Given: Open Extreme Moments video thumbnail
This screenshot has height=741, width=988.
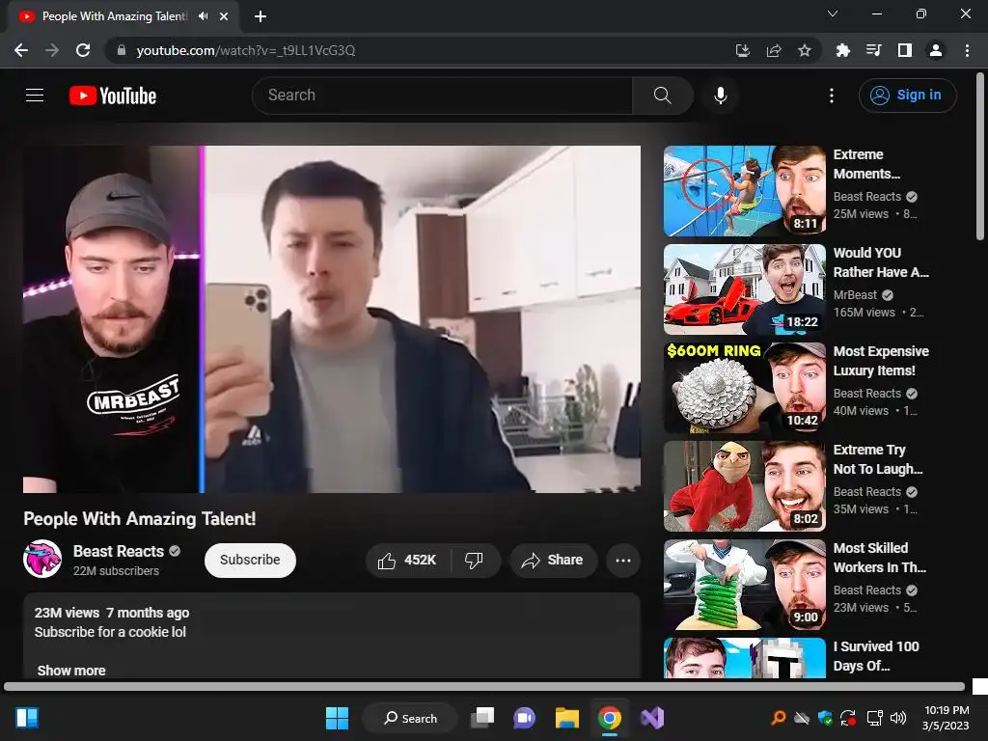Looking at the screenshot, I should (744, 191).
